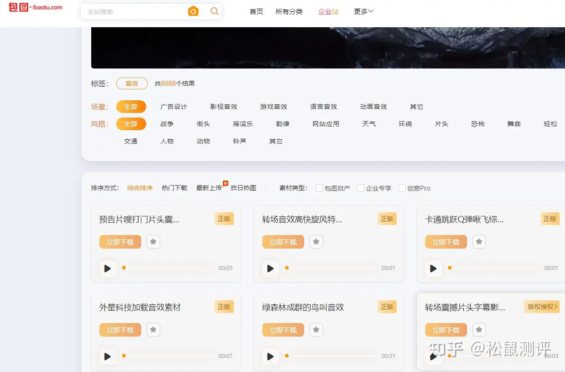
Task: Play the 绿森林成群的鸟叫音效 sound
Action: (x=270, y=357)
